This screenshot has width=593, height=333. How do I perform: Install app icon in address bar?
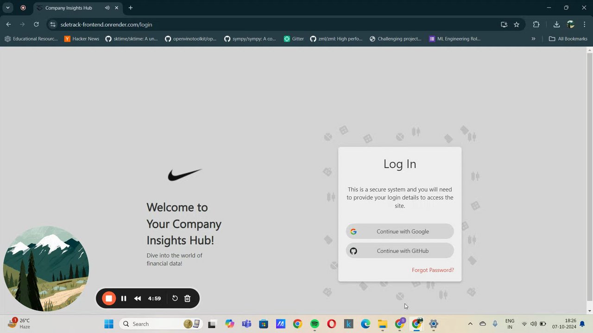tap(504, 25)
